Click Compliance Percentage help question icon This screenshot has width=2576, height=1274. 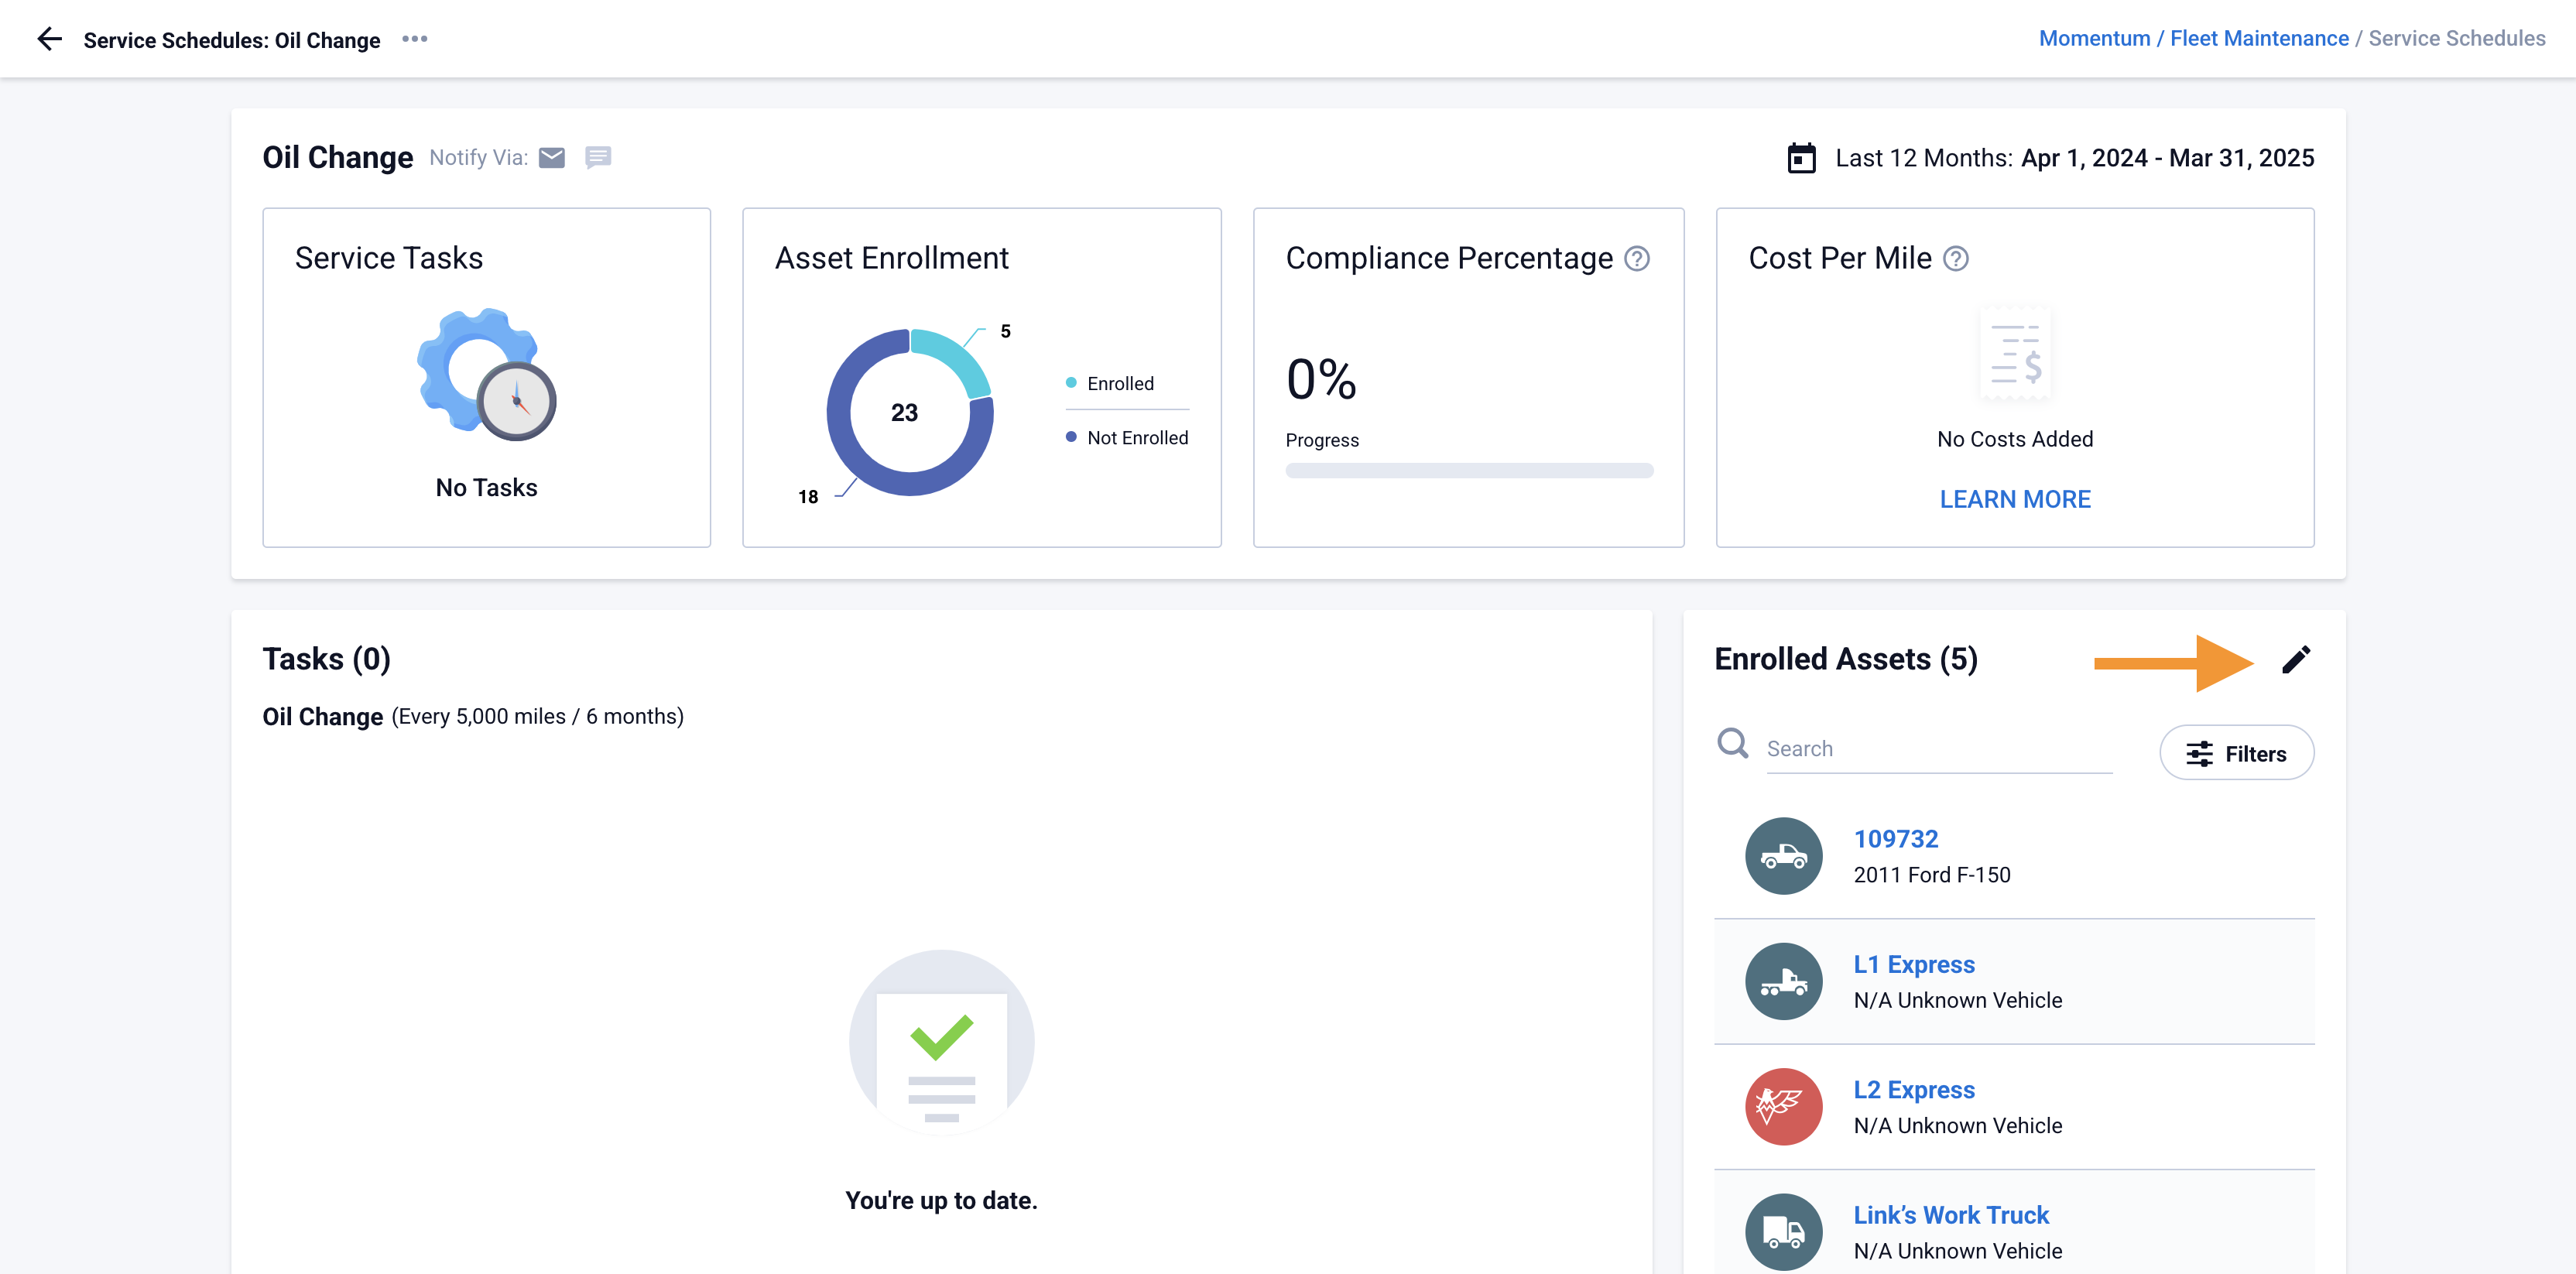click(x=1637, y=258)
